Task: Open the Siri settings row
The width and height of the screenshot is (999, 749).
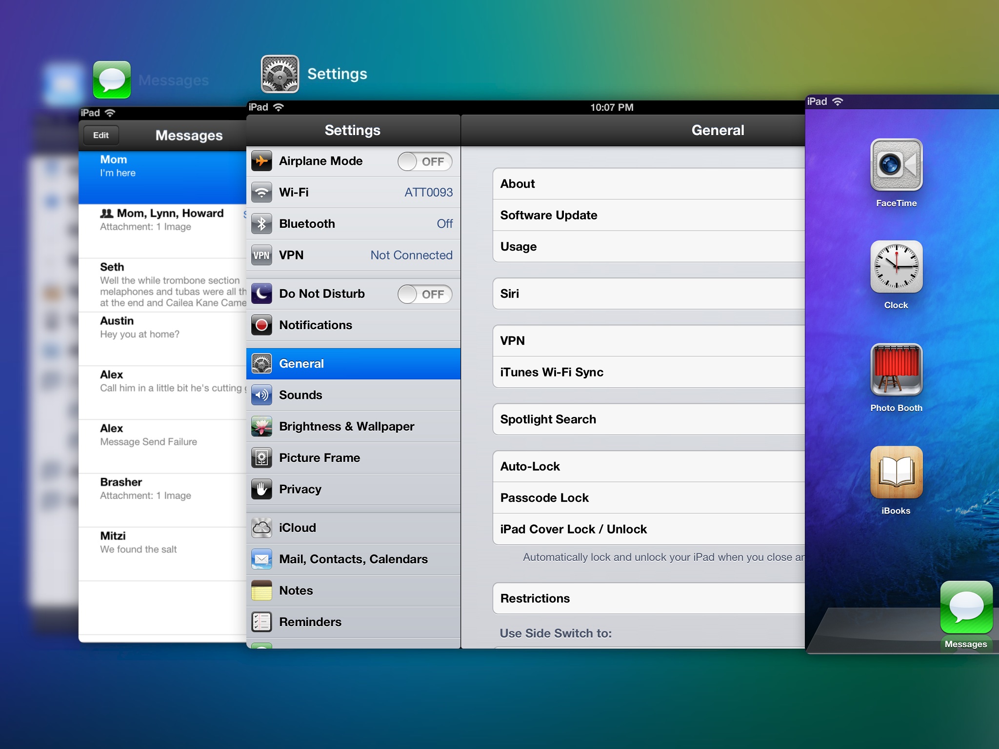Action: [649, 294]
